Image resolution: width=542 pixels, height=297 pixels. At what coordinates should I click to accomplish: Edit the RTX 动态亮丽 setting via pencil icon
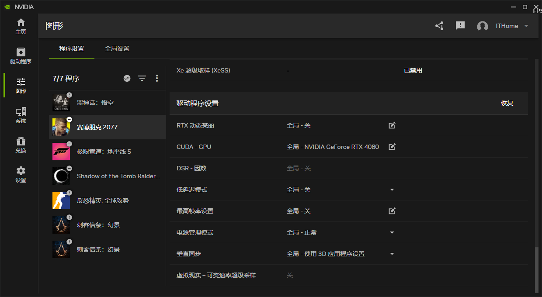[392, 125]
